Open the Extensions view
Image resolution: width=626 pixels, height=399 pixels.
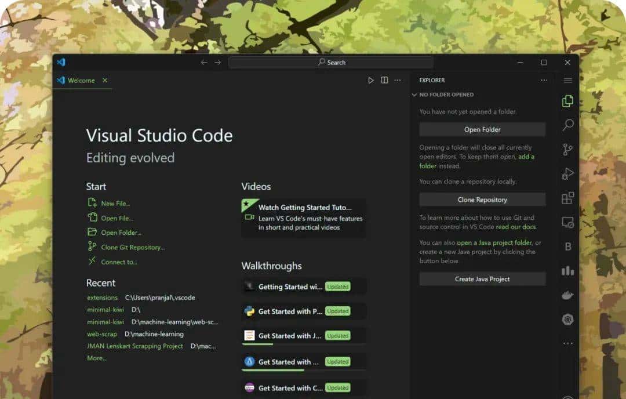click(x=567, y=198)
